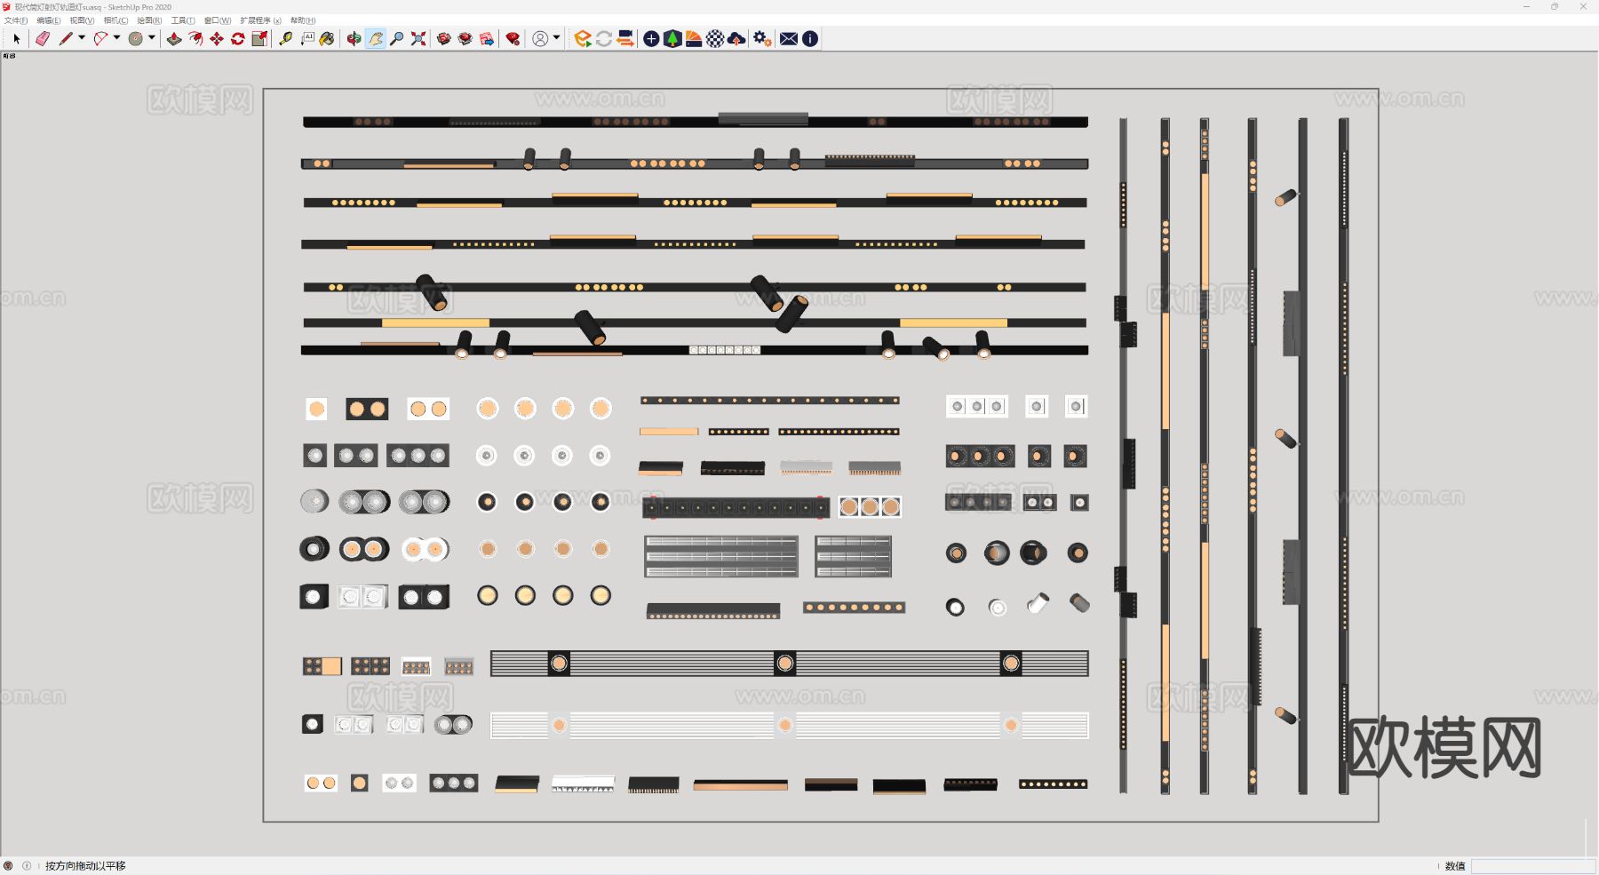The height and width of the screenshot is (875, 1599).
Task: Open the 扩展程序 menu
Action: [260, 20]
